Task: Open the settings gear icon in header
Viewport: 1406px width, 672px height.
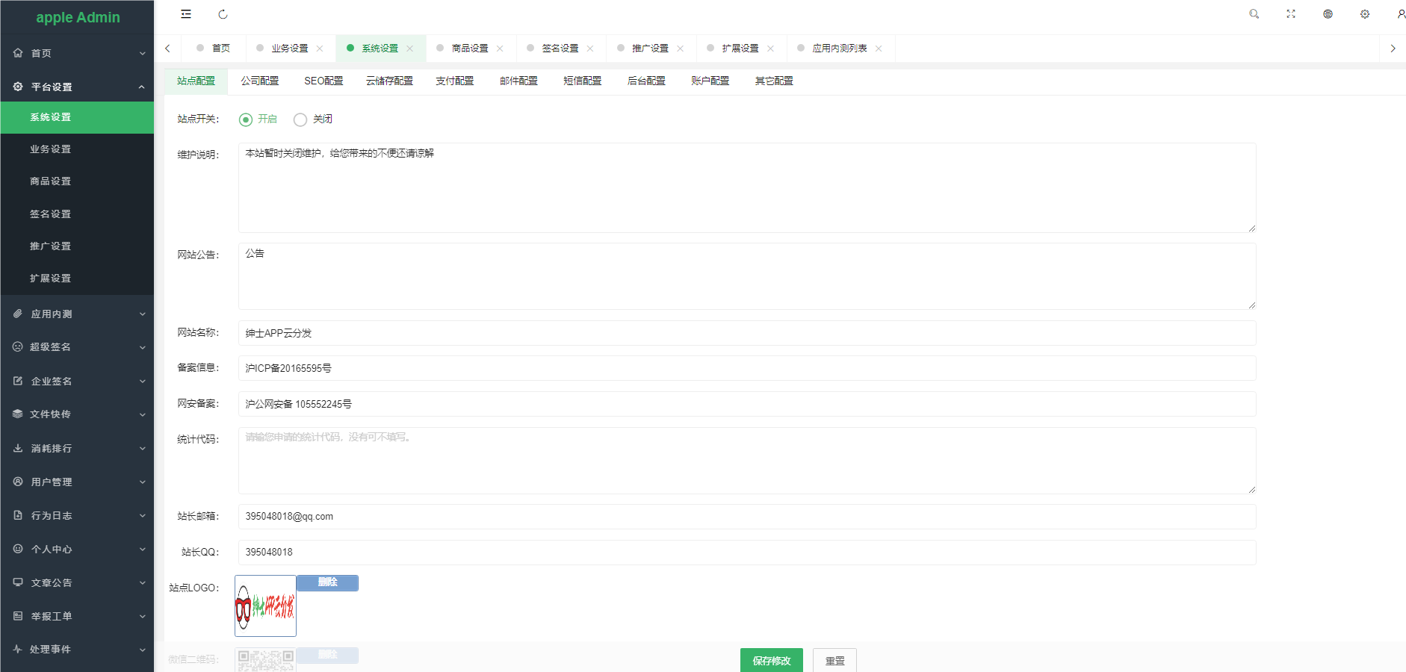Action: pyautogui.click(x=1364, y=14)
